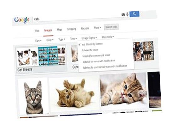This screenshot has width=173, height=129.
Task: Open the Type filter dropdown
Action: 62,39
